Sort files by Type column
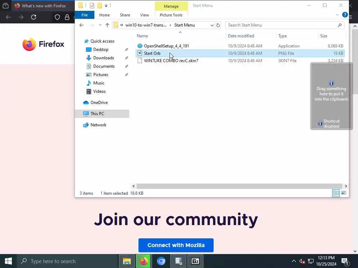The height and width of the screenshot is (268, 358). pyautogui.click(x=282, y=36)
